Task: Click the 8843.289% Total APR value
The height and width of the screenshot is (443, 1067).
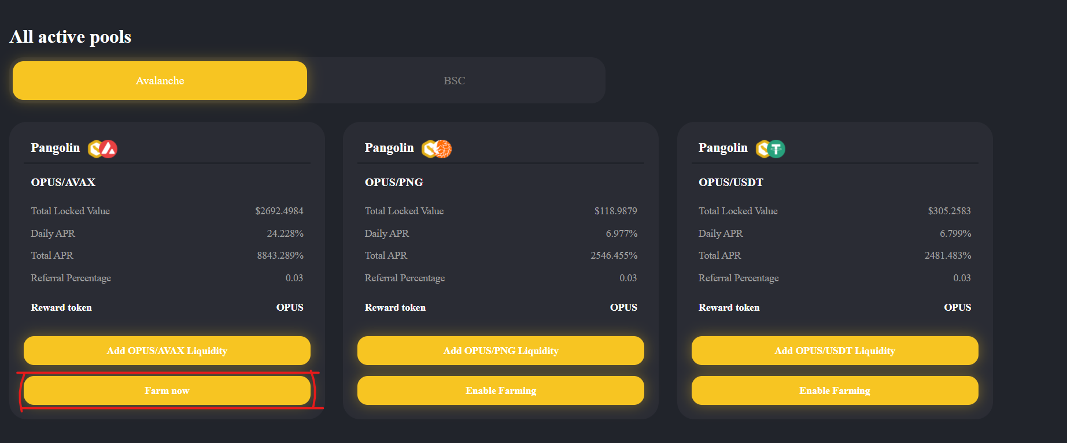Action: click(280, 255)
